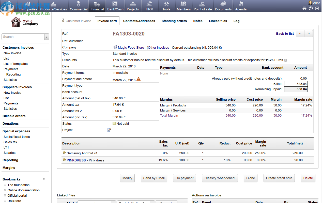Click the Bookmarks collapse icon
322x203 pixels.
click(x=44, y=179)
